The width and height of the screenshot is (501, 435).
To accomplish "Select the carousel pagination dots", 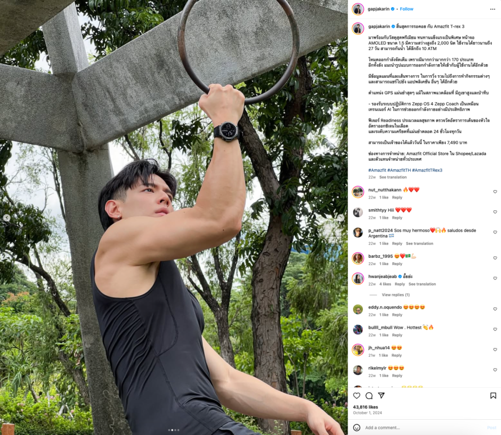I will (x=174, y=430).
